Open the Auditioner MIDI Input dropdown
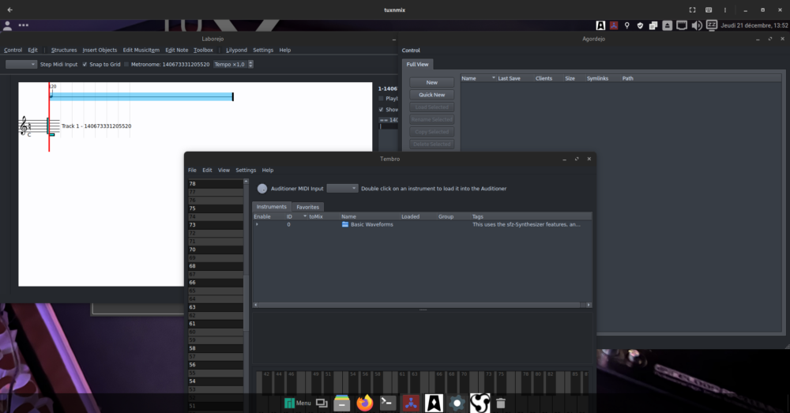This screenshot has height=413, width=790. tap(342, 189)
